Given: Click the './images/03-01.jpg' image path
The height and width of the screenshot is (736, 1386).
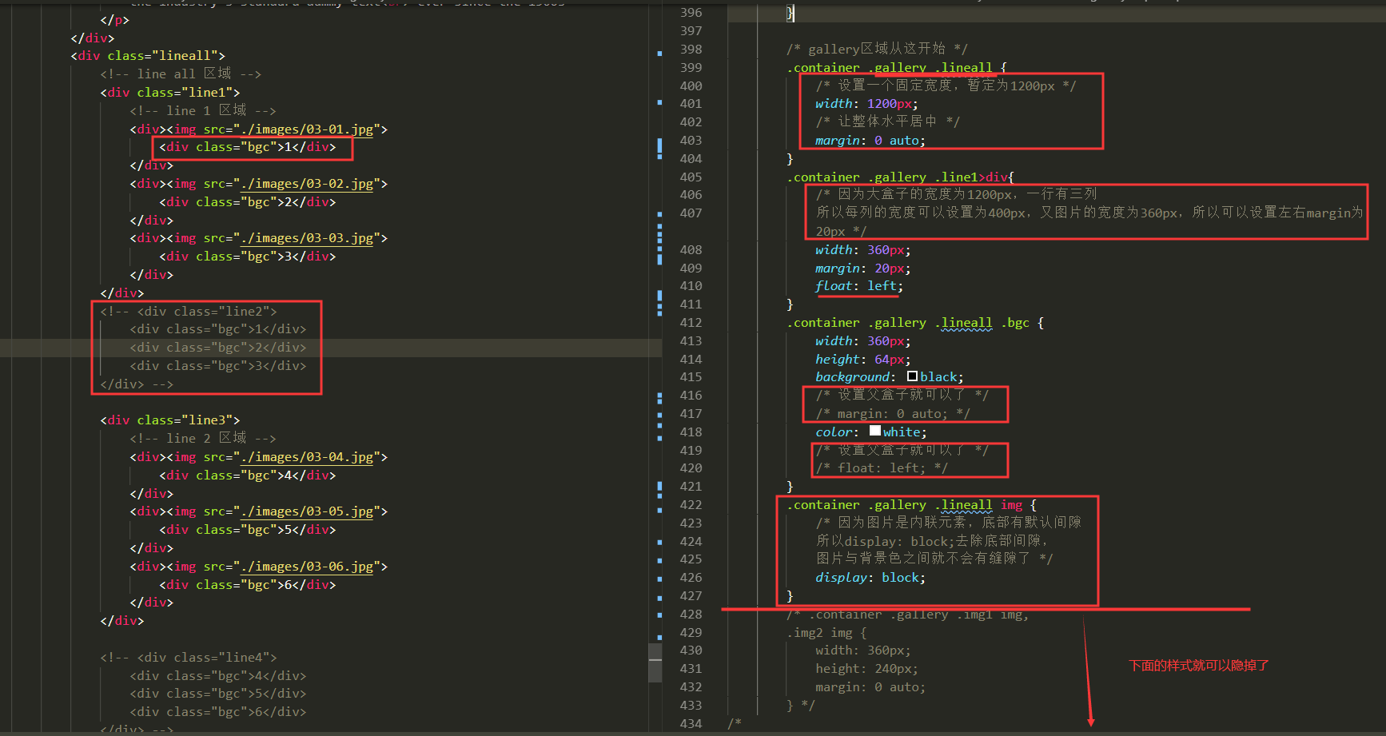Looking at the screenshot, I should [x=307, y=129].
